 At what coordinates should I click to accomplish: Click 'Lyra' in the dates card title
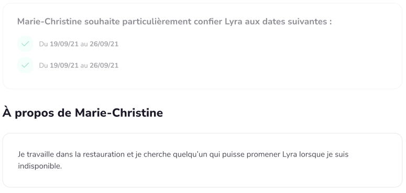[234, 21]
